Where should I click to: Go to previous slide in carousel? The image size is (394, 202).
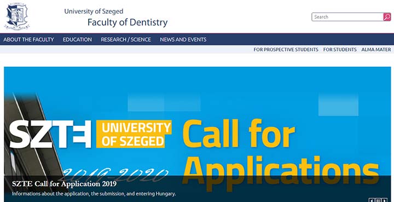(x=372, y=200)
